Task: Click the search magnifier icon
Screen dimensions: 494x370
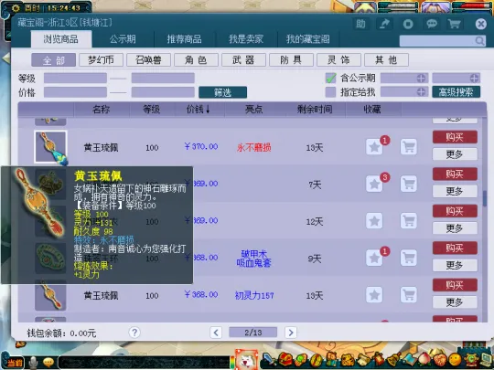Action: point(479,40)
